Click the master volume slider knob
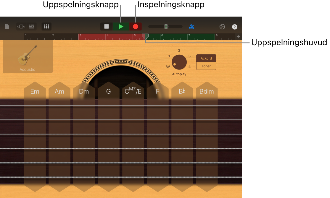The height and width of the screenshot is (198, 330). click(166, 27)
